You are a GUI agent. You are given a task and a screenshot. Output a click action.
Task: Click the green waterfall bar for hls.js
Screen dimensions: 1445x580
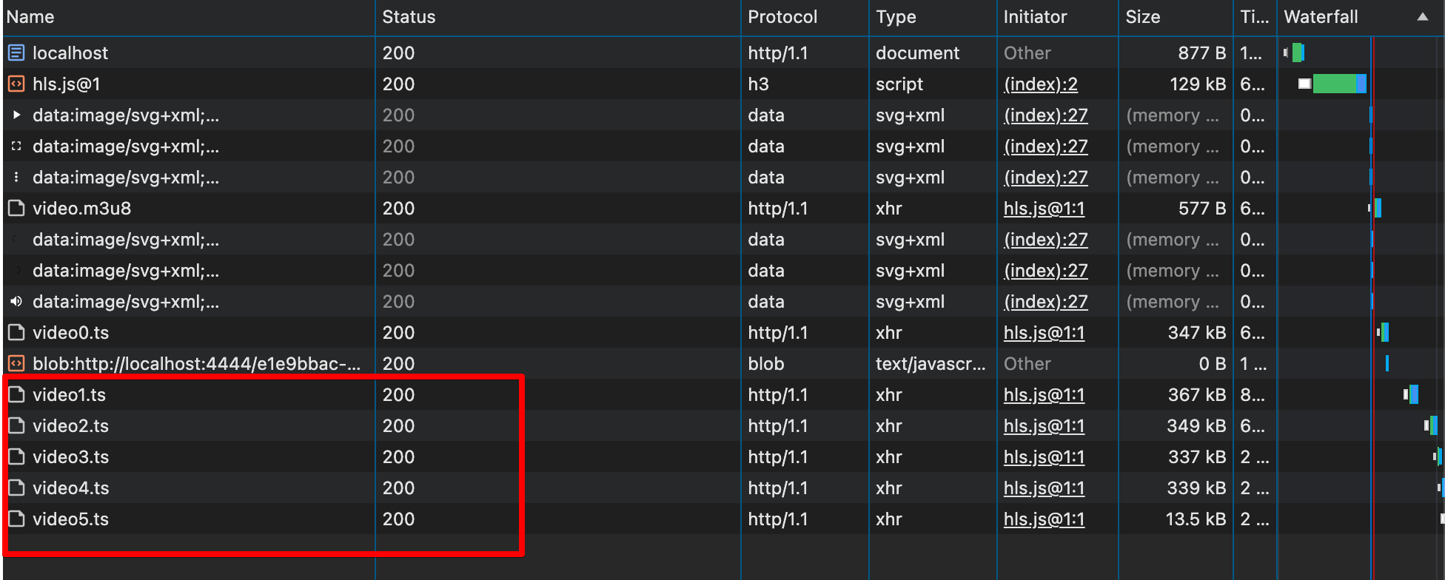(x=1334, y=84)
